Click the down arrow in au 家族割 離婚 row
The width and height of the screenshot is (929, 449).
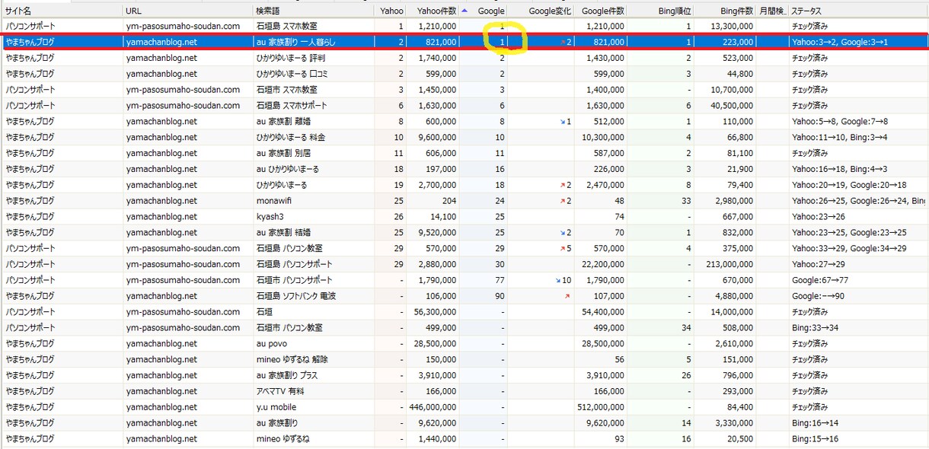[563, 122]
